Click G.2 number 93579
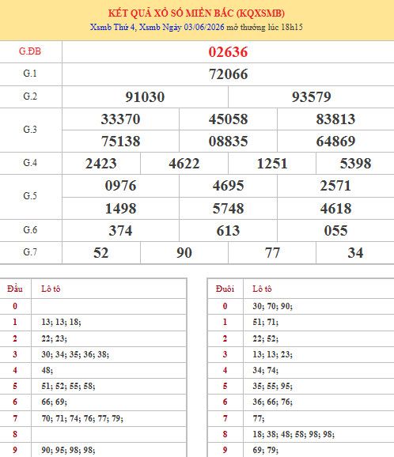394x457 pixels. [312, 96]
